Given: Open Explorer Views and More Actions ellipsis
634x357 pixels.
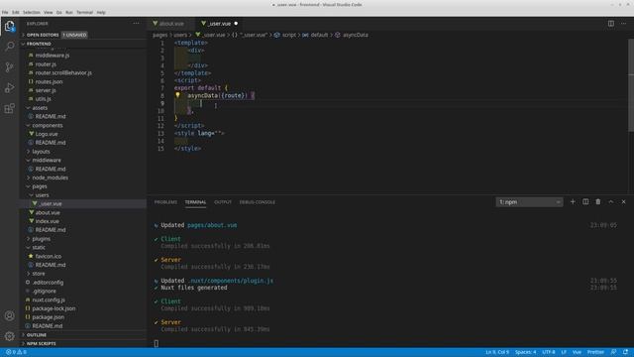Looking at the screenshot, I should (x=137, y=24).
